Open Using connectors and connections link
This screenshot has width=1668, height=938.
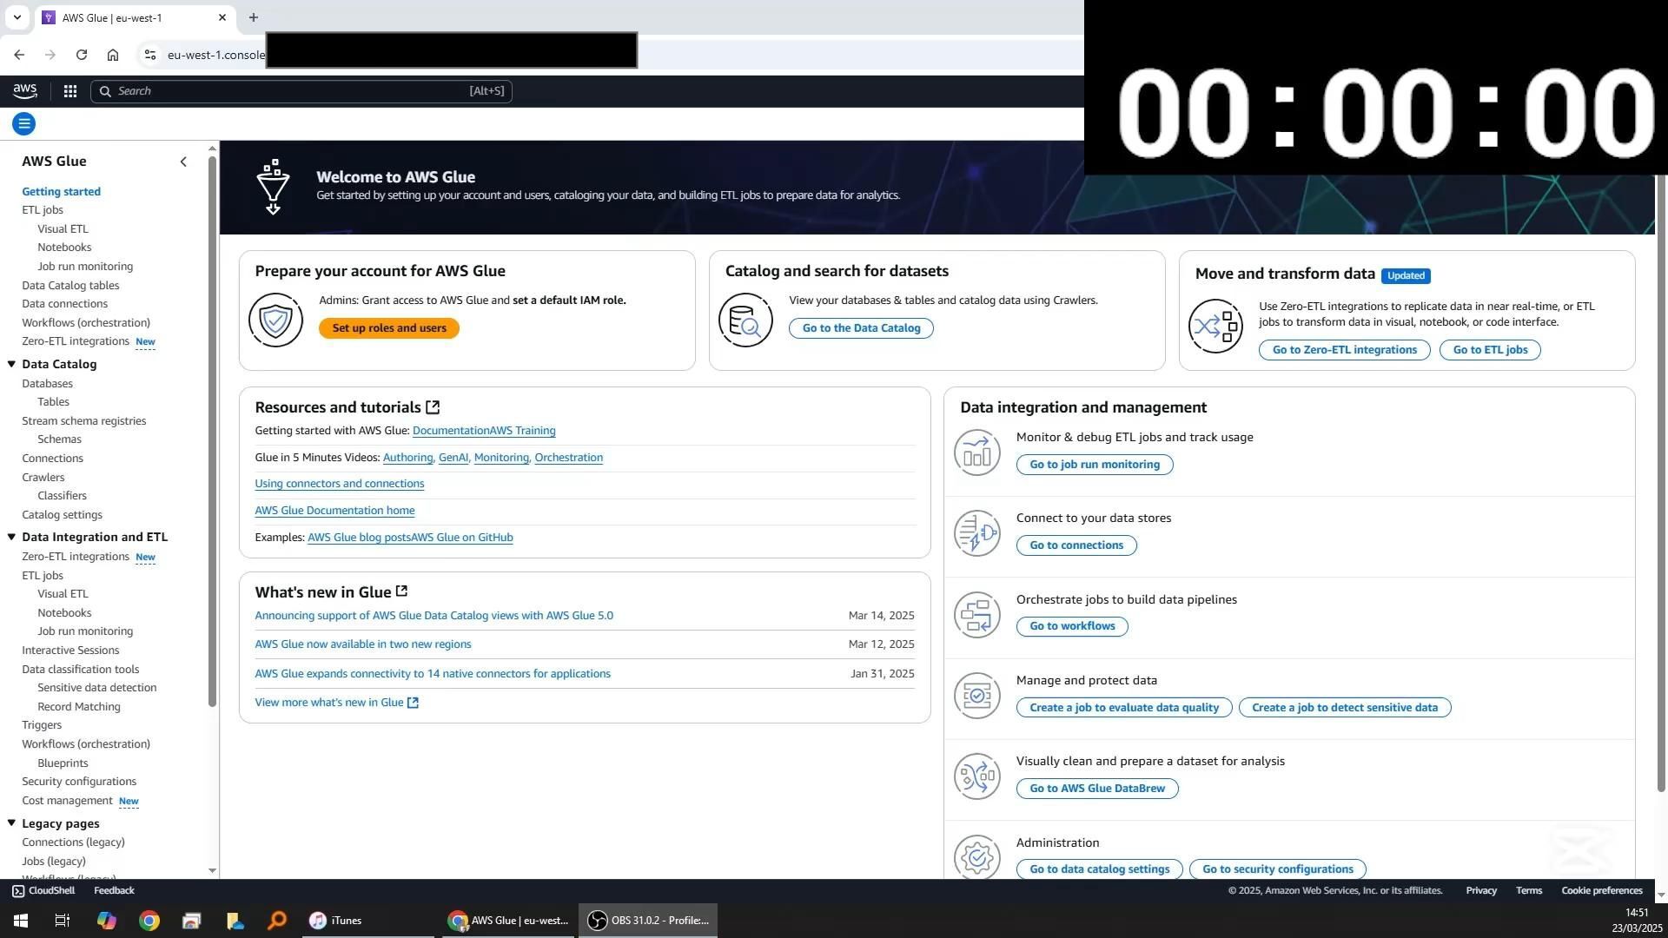(x=340, y=484)
